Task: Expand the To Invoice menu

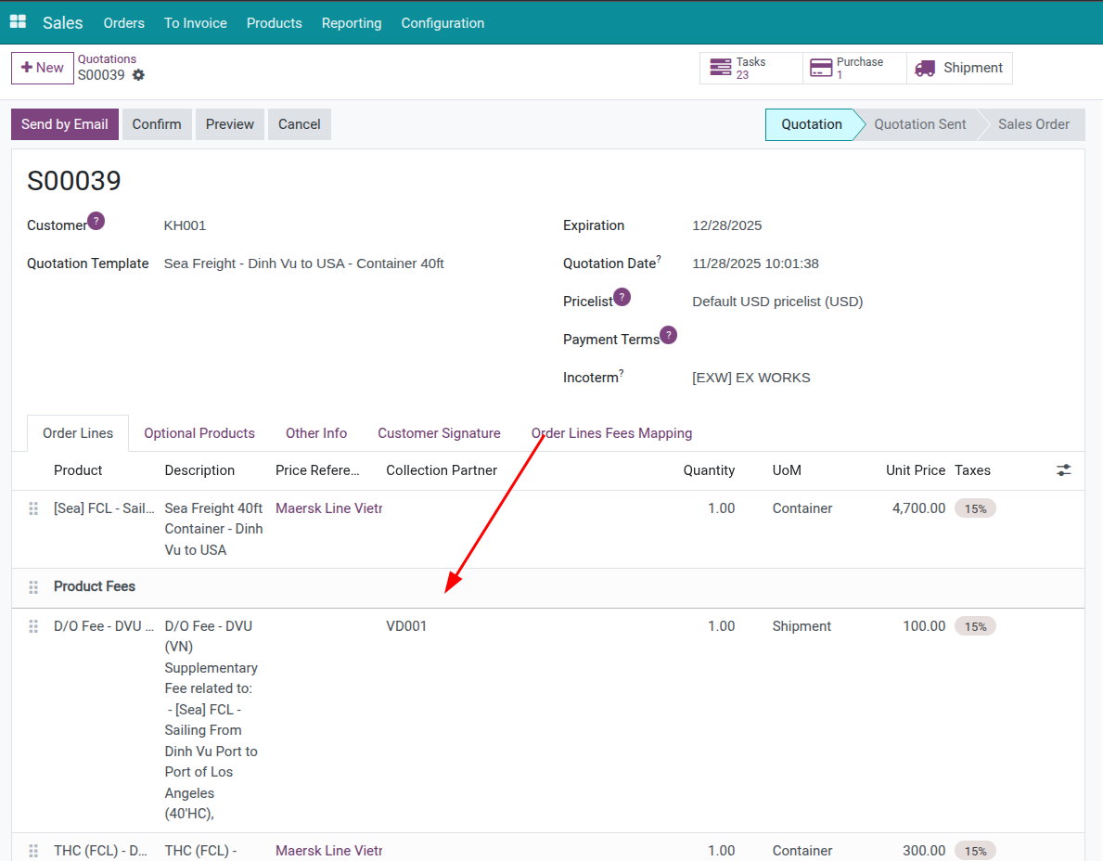Action: [x=195, y=23]
